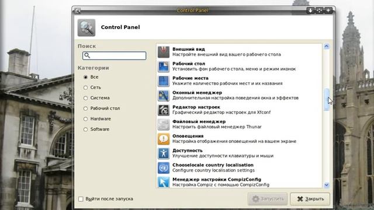
Task: Select the Chooselocale globe icon
Action: click(x=164, y=168)
